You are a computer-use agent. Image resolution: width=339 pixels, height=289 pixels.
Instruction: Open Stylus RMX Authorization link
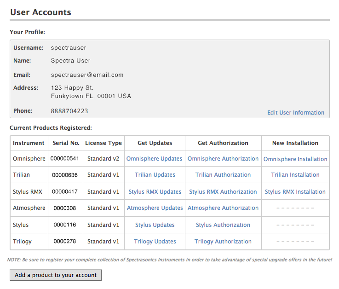pos(223,191)
